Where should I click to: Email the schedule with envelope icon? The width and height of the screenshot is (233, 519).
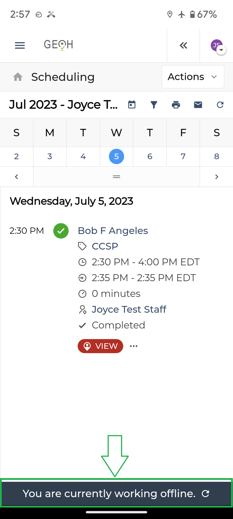click(198, 105)
